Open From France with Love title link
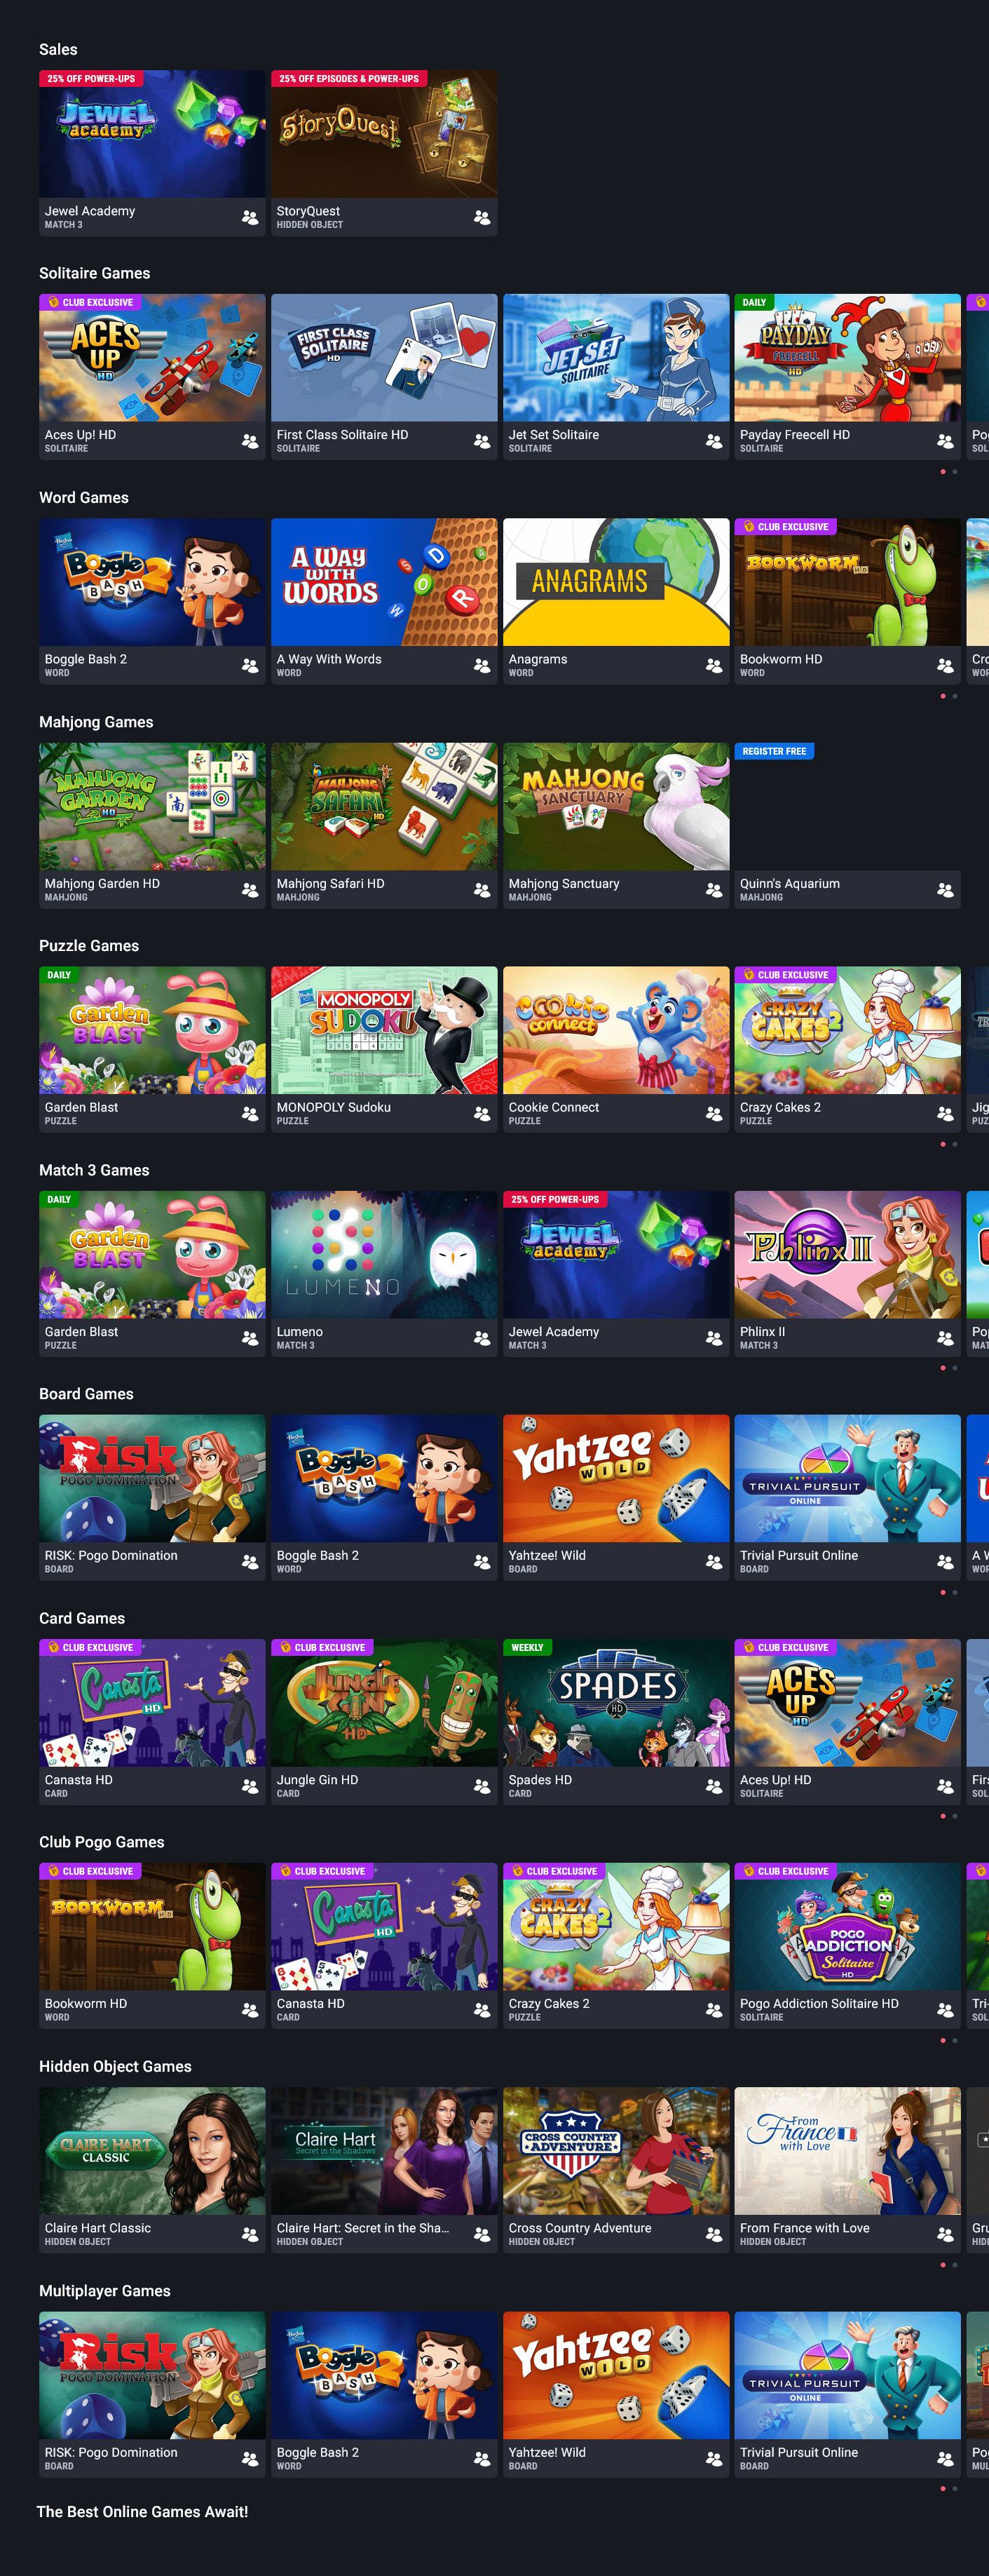This screenshot has height=2576, width=989. (x=804, y=2227)
